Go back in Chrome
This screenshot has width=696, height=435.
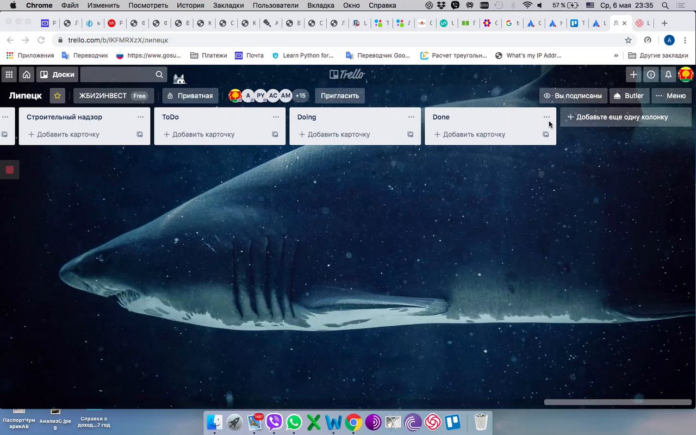(10, 40)
